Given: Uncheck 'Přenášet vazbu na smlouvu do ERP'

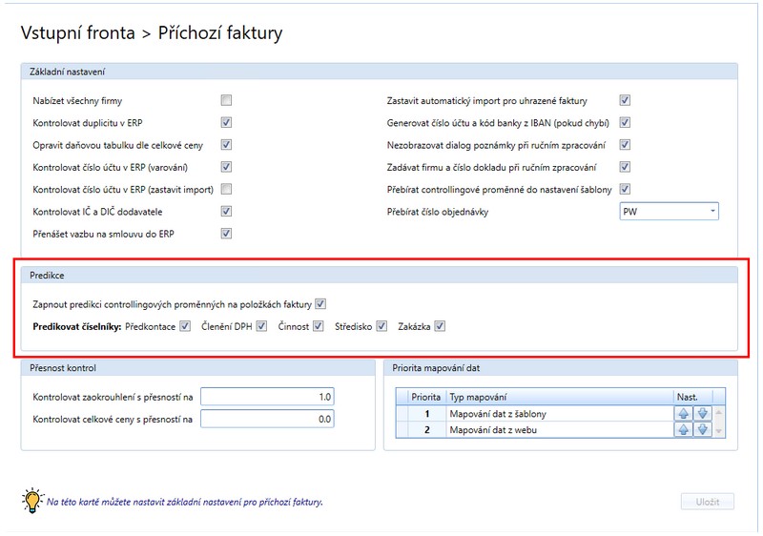Looking at the screenshot, I should pos(226,233).
